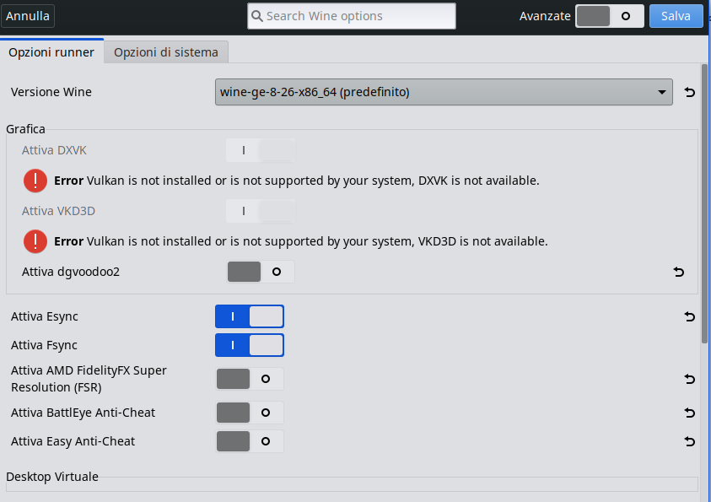
Task: Click the Salva button
Action: click(x=676, y=16)
